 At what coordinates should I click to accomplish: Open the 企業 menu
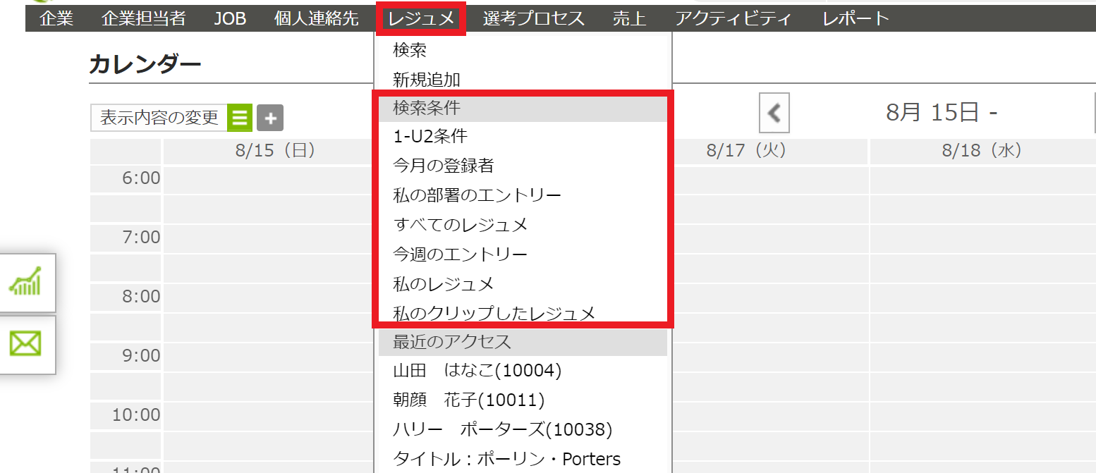(56, 18)
